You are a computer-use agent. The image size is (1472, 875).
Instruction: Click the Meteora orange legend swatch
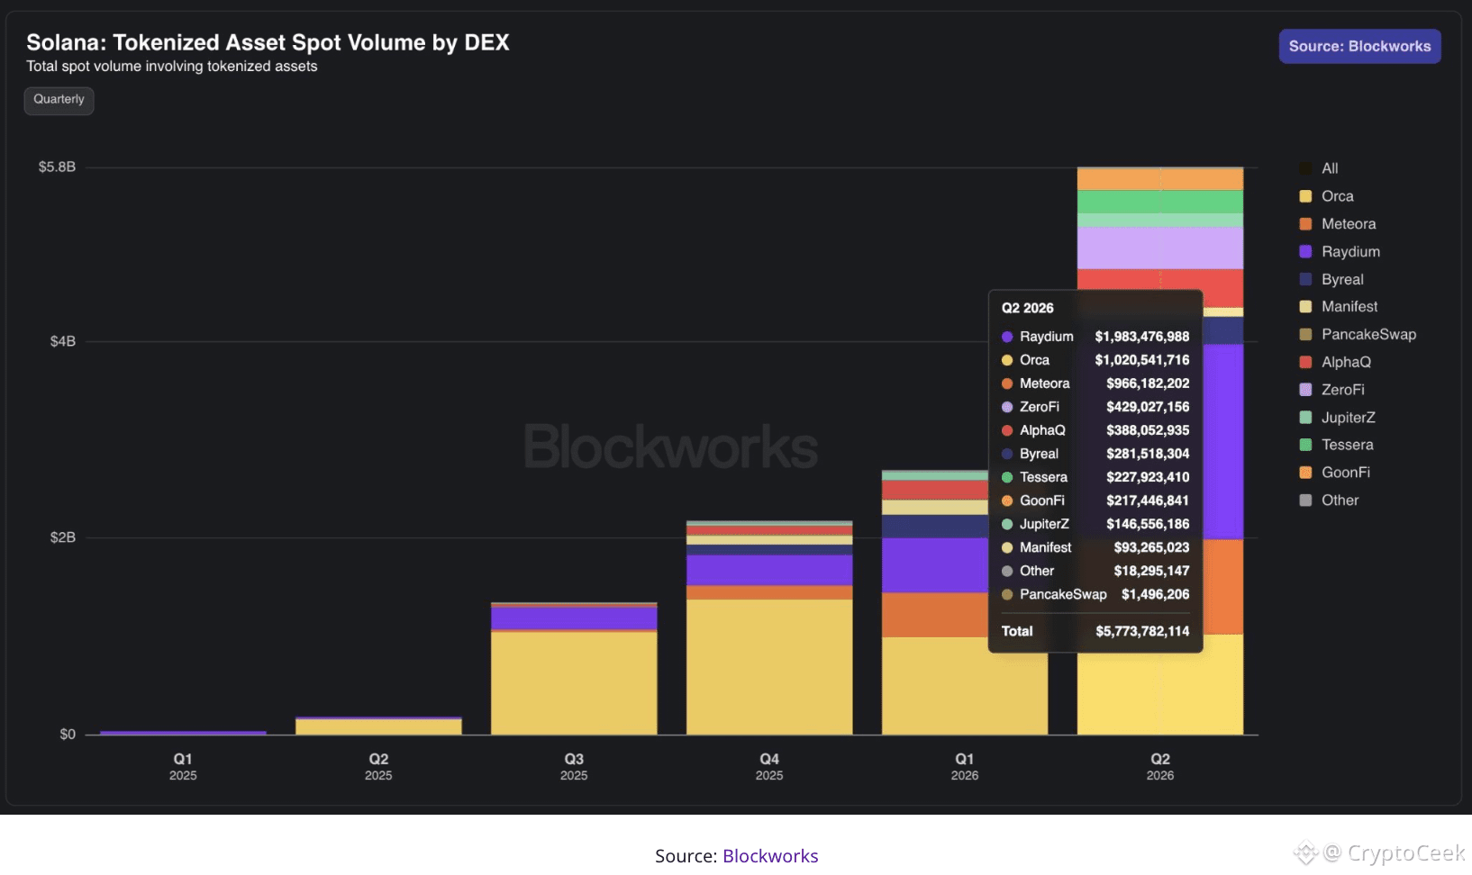pyautogui.click(x=1305, y=224)
